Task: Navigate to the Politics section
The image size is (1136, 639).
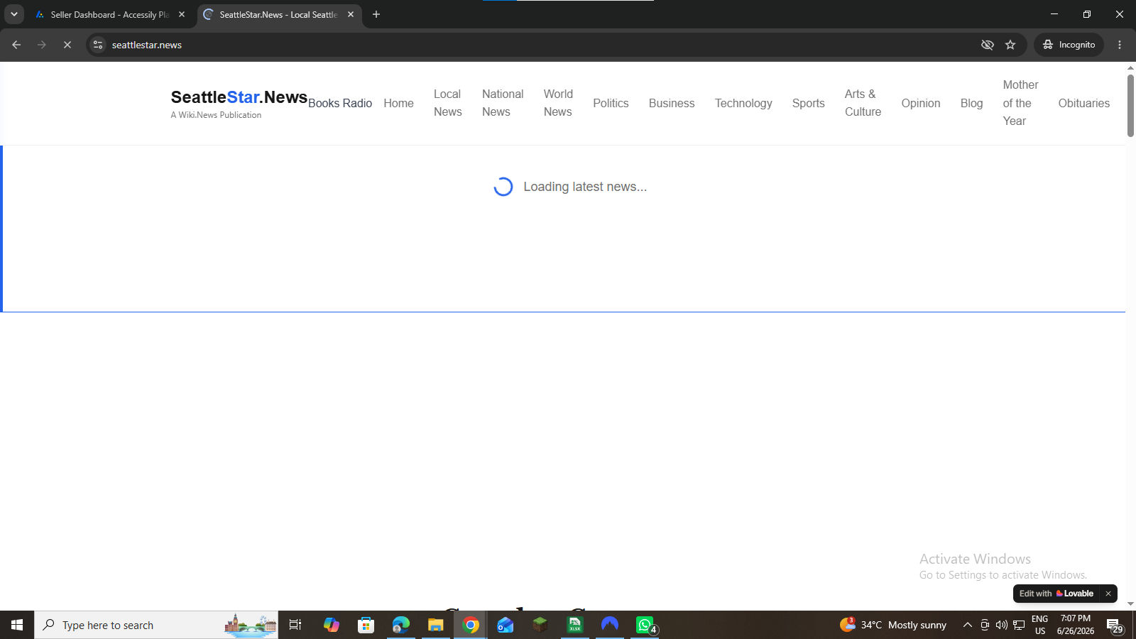Action: [611, 103]
